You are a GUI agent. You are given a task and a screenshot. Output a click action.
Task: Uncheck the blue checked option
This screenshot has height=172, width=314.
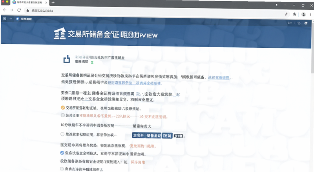pos(62,153)
